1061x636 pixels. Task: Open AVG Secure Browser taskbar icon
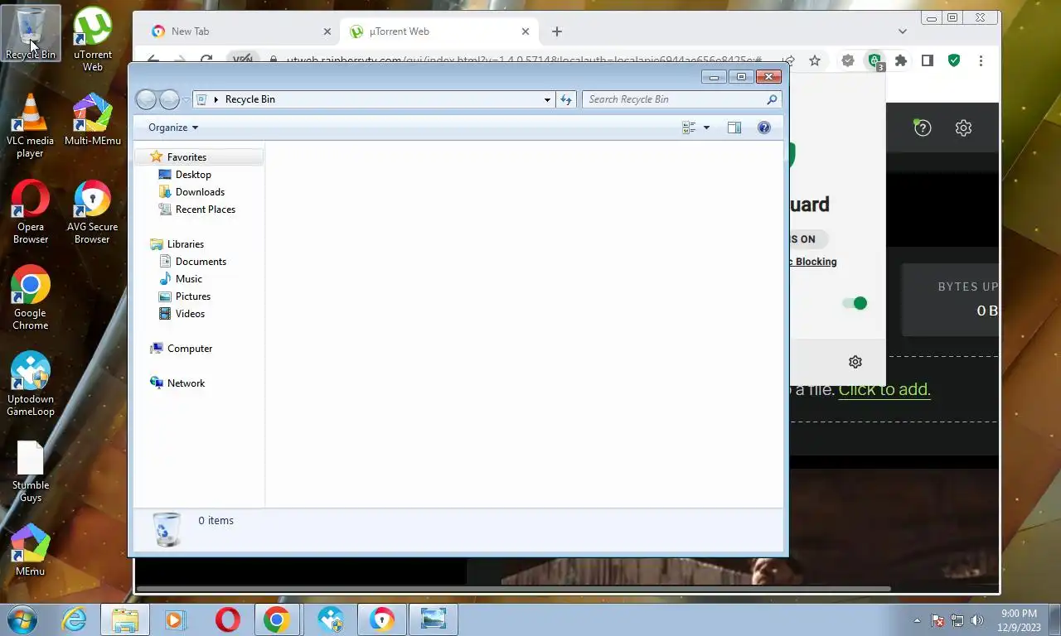point(382,619)
